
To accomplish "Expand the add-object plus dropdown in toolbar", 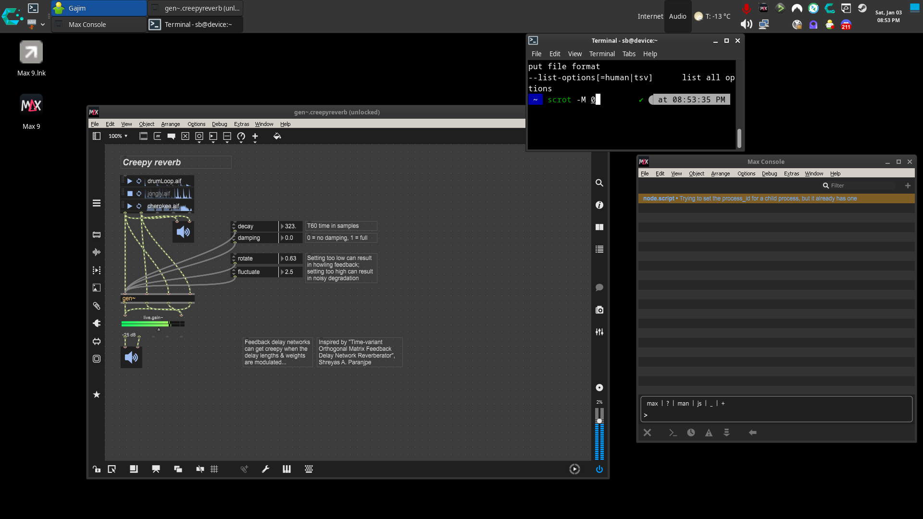I will coord(255,137).
